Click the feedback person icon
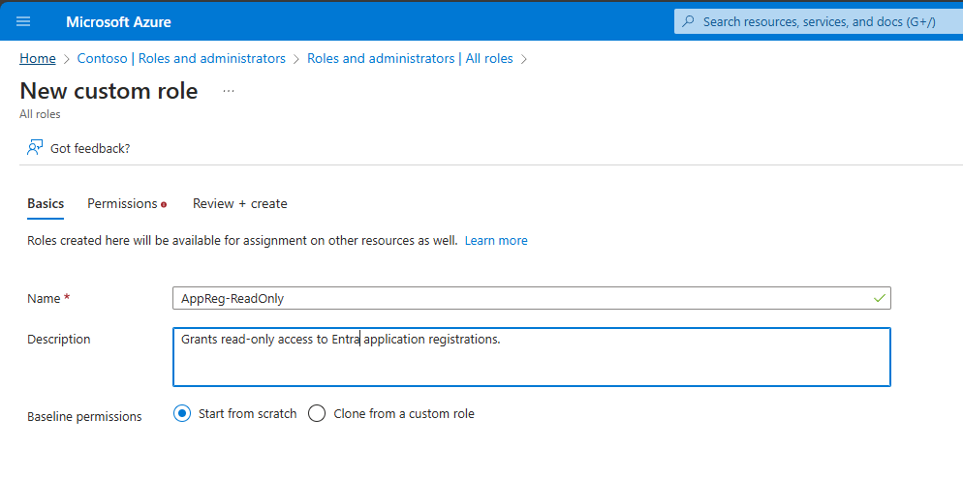Image resolution: width=963 pixels, height=478 pixels. point(35,148)
